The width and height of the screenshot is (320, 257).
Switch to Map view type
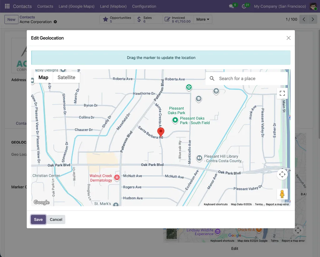[43, 78]
